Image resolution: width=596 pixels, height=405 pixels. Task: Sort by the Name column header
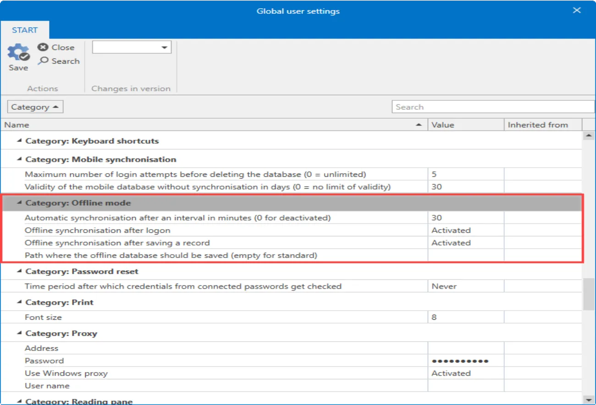pyautogui.click(x=214, y=125)
